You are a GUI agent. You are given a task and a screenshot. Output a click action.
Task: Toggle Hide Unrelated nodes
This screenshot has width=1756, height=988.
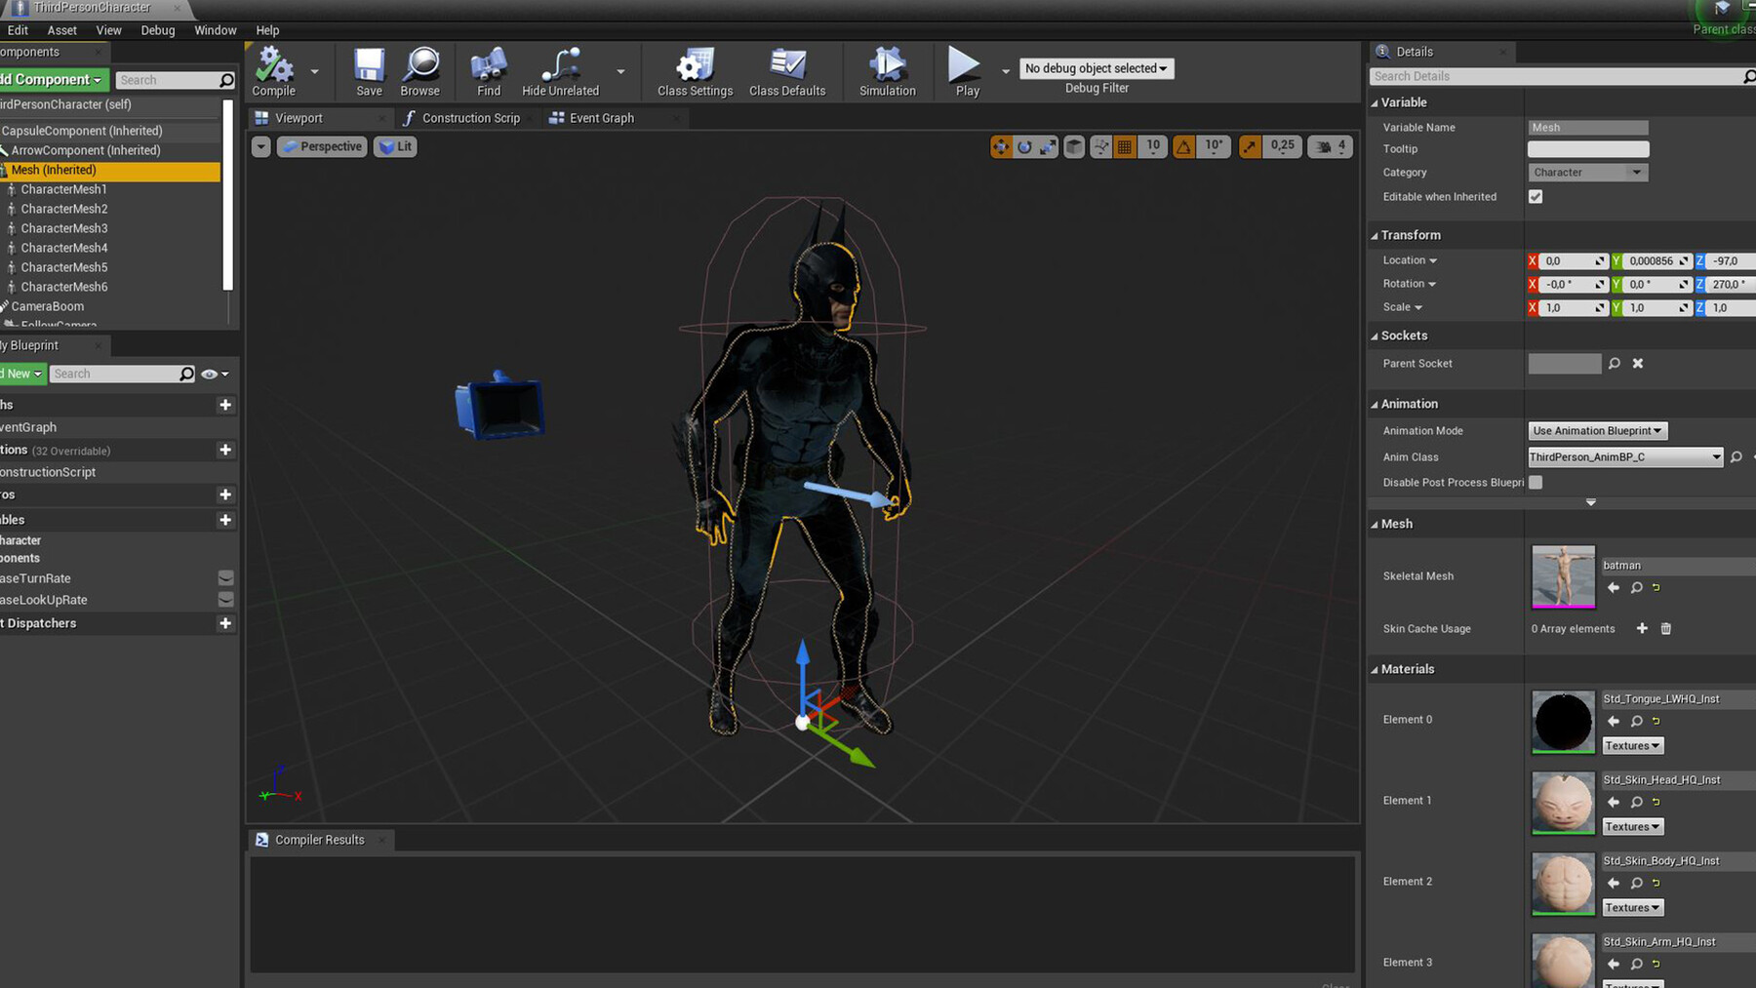560,72
